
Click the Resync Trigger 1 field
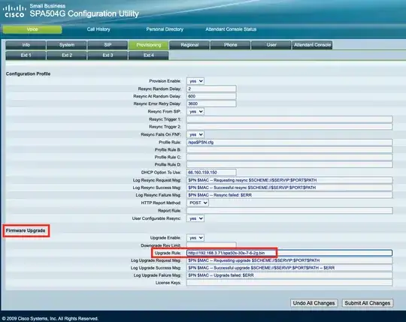coord(289,119)
